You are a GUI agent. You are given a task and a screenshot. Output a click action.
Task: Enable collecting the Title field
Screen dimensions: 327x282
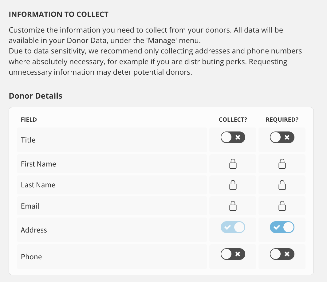coord(233,137)
